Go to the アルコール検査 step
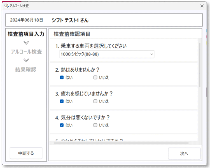The width and height of the screenshot is (210, 168). 26,52
